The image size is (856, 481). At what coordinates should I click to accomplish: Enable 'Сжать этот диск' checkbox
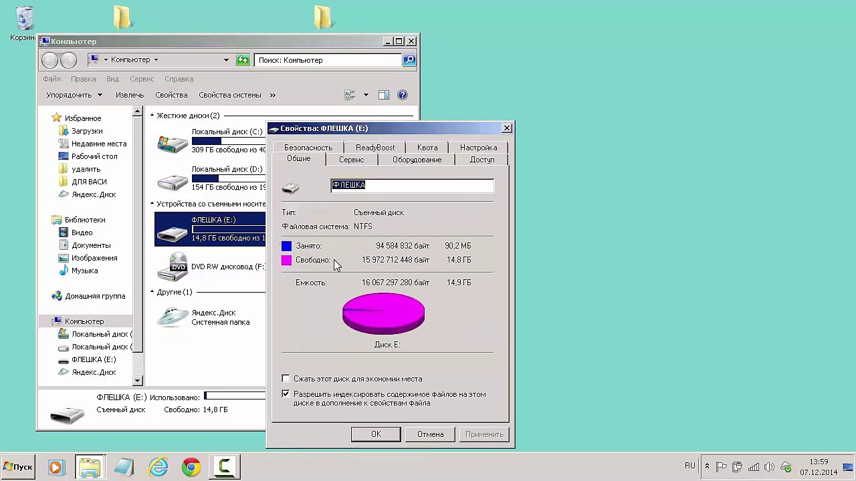click(286, 379)
